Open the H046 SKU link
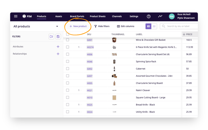 point(89,62)
